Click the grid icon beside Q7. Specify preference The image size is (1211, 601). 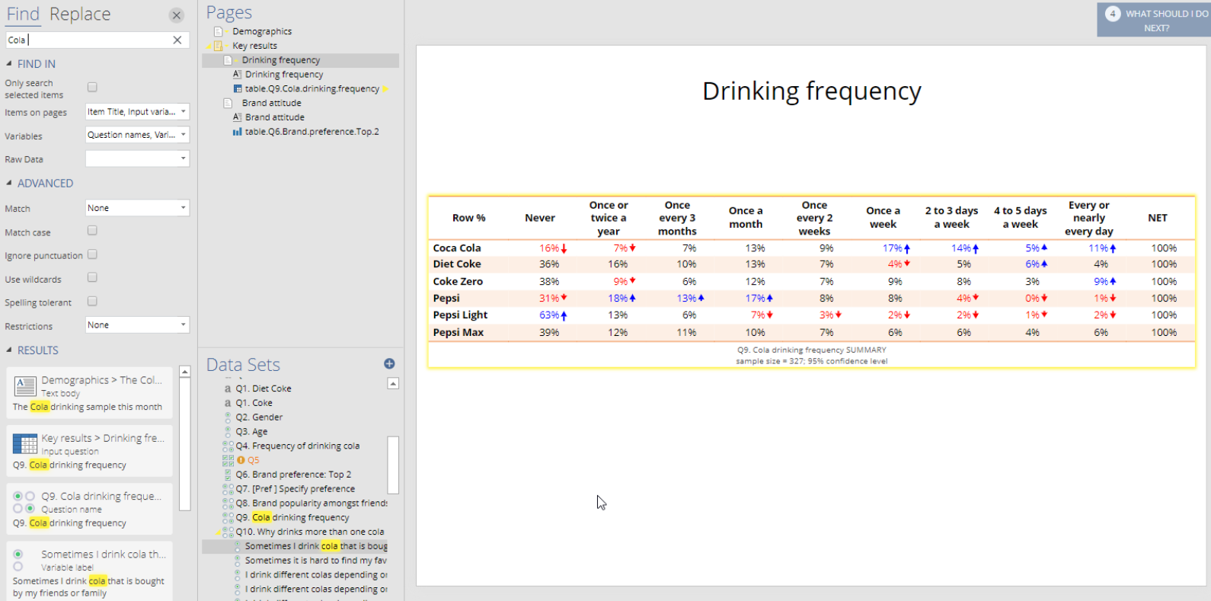click(x=228, y=489)
